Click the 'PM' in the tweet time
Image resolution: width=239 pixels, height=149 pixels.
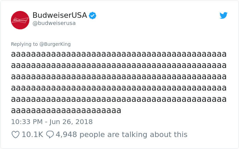(x=38, y=122)
